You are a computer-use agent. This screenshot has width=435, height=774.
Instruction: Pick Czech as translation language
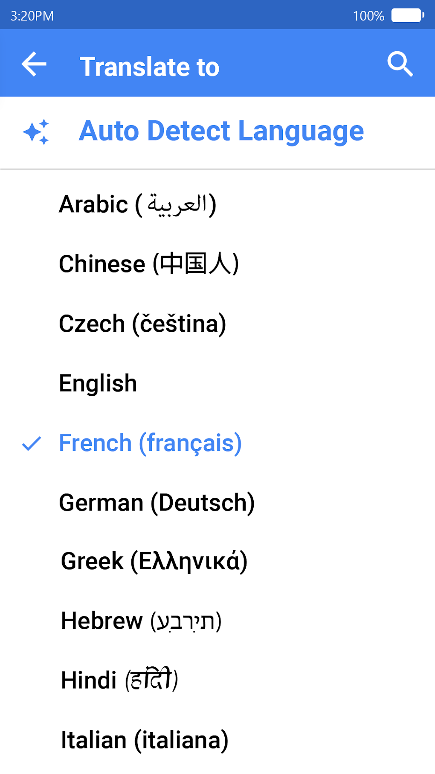(x=142, y=323)
